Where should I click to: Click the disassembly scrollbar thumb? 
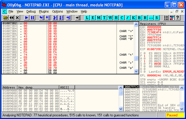coord(136,58)
